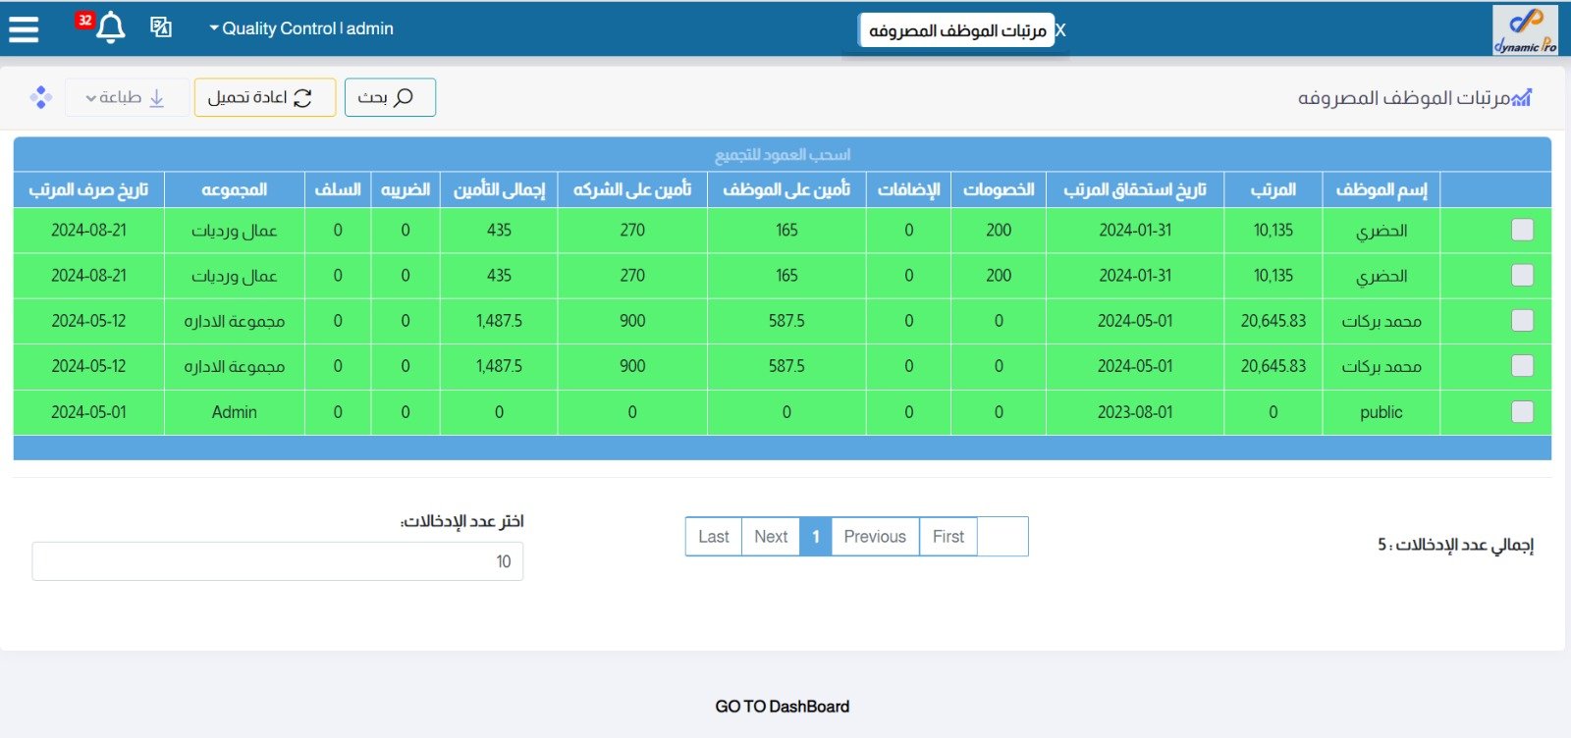Select the first محمد بركات row checkbox
Viewport: 1571px width, 738px height.
[1522, 321]
